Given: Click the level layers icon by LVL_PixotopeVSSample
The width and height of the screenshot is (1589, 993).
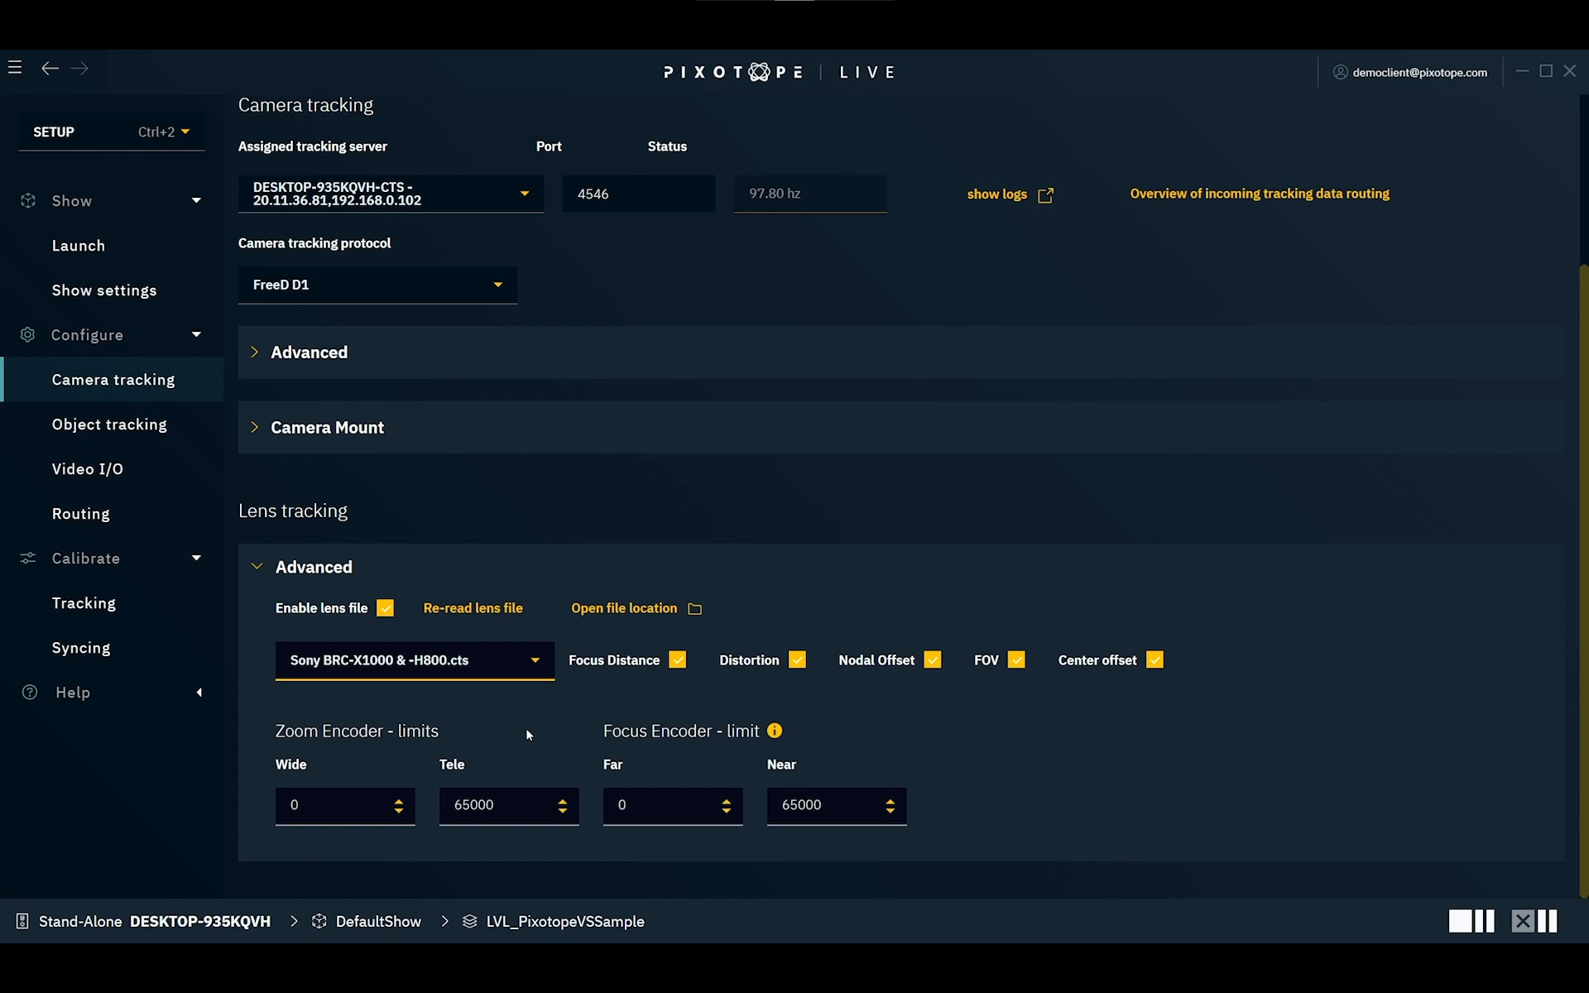Looking at the screenshot, I should [469, 921].
